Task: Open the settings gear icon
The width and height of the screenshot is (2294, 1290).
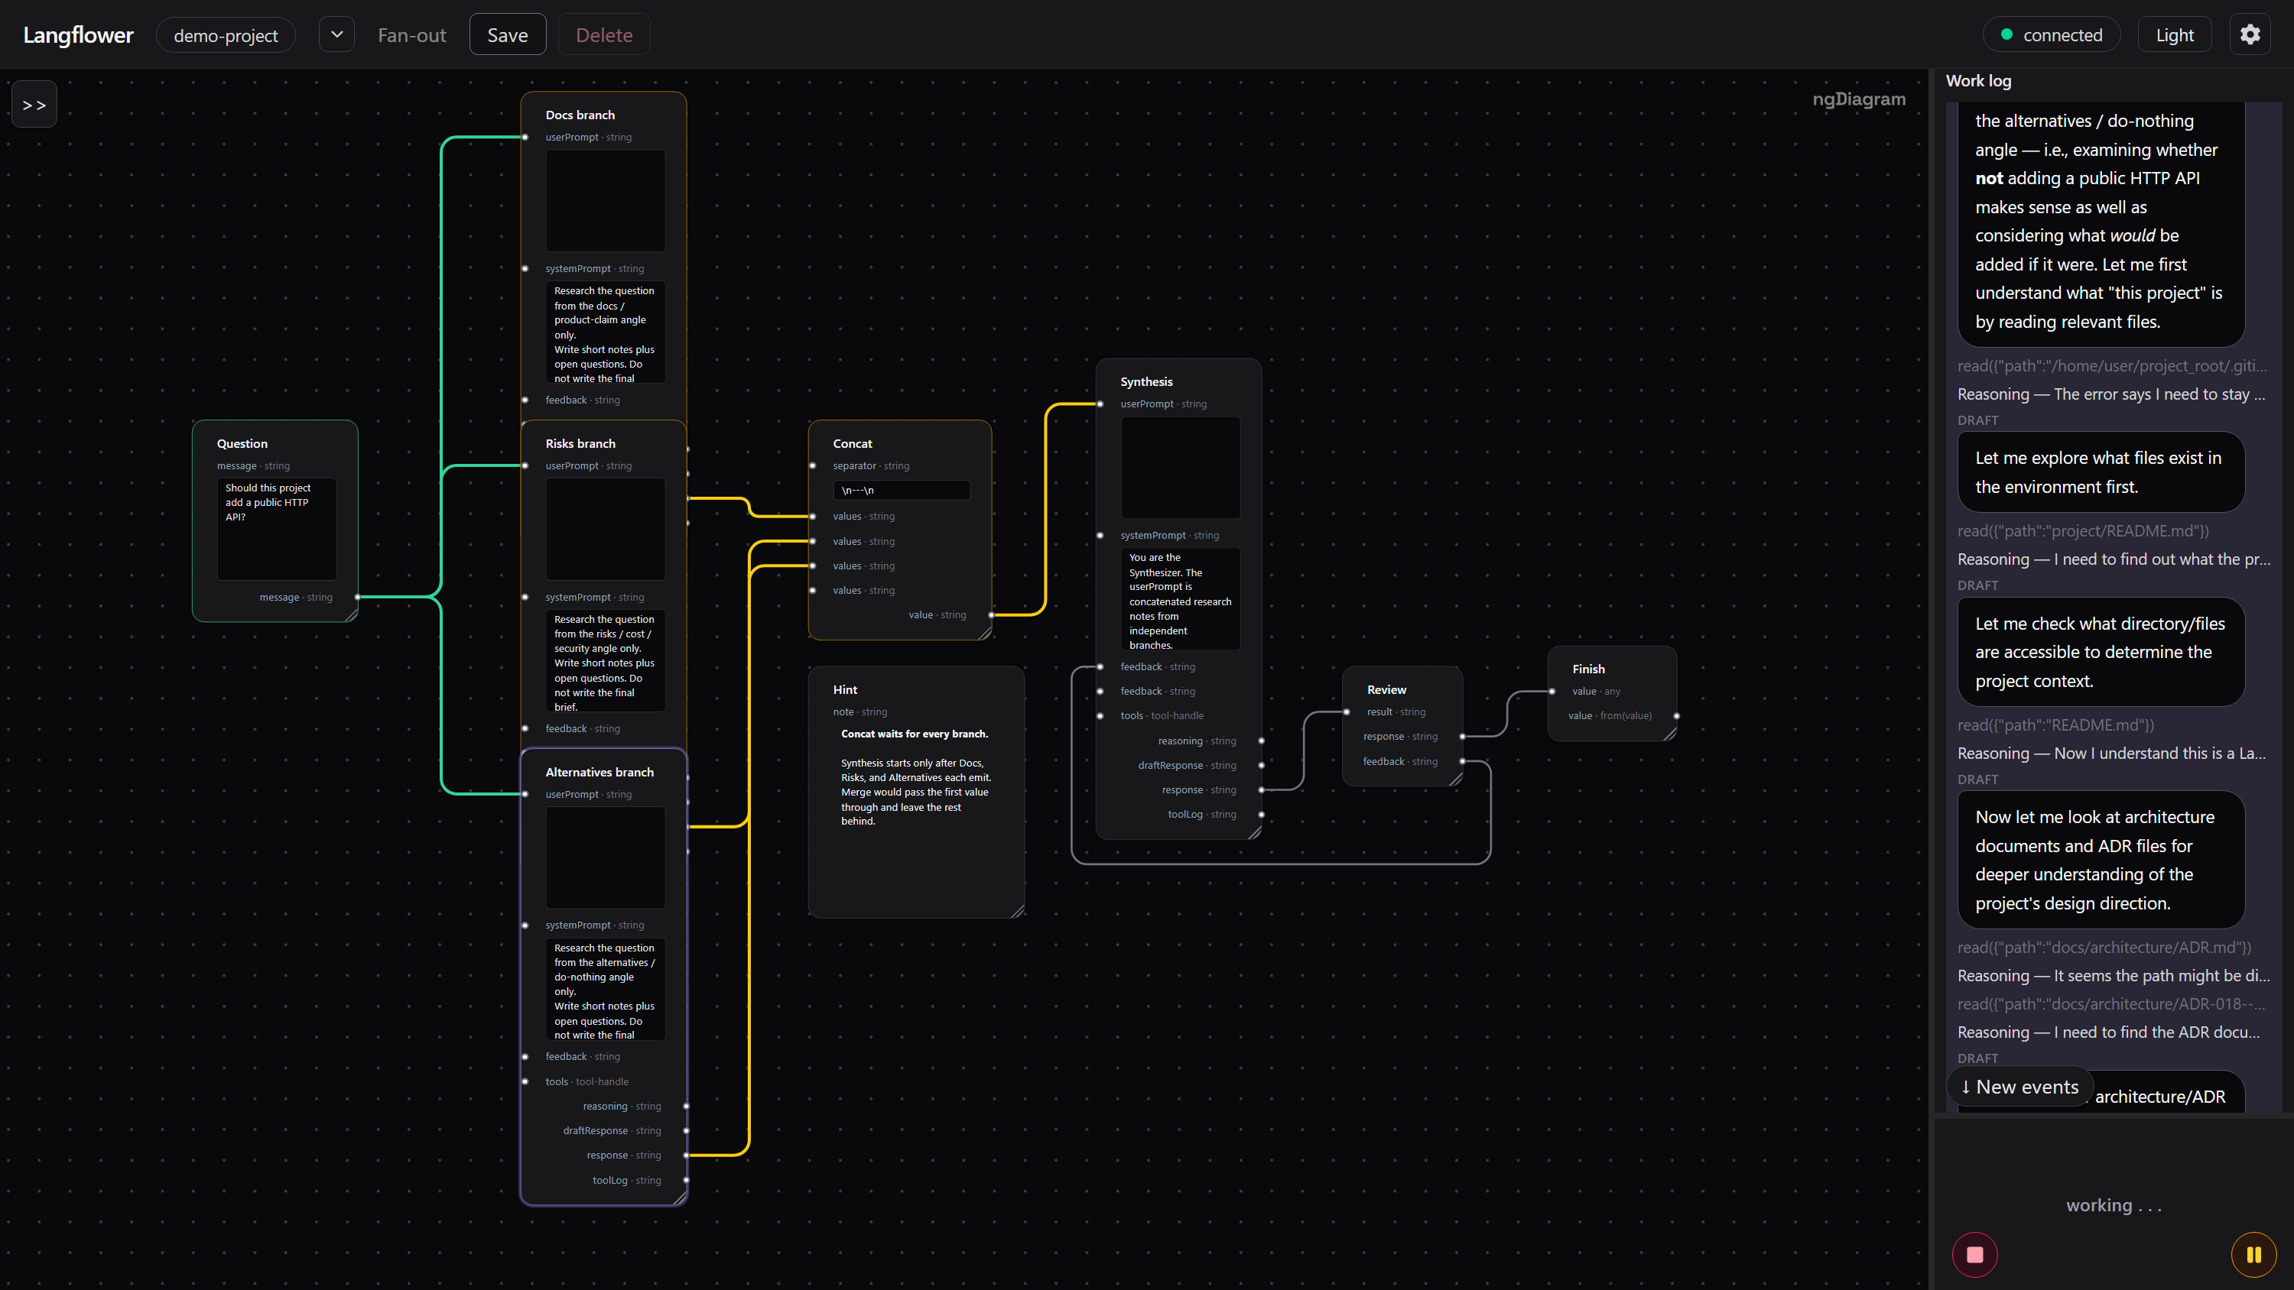Action: click(2250, 34)
